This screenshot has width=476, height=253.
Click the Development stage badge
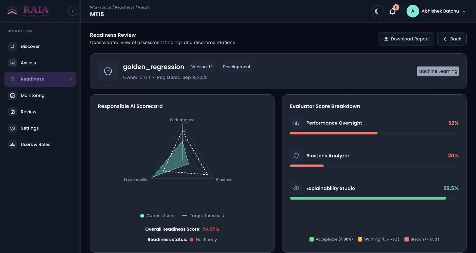pyautogui.click(x=236, y=67)
